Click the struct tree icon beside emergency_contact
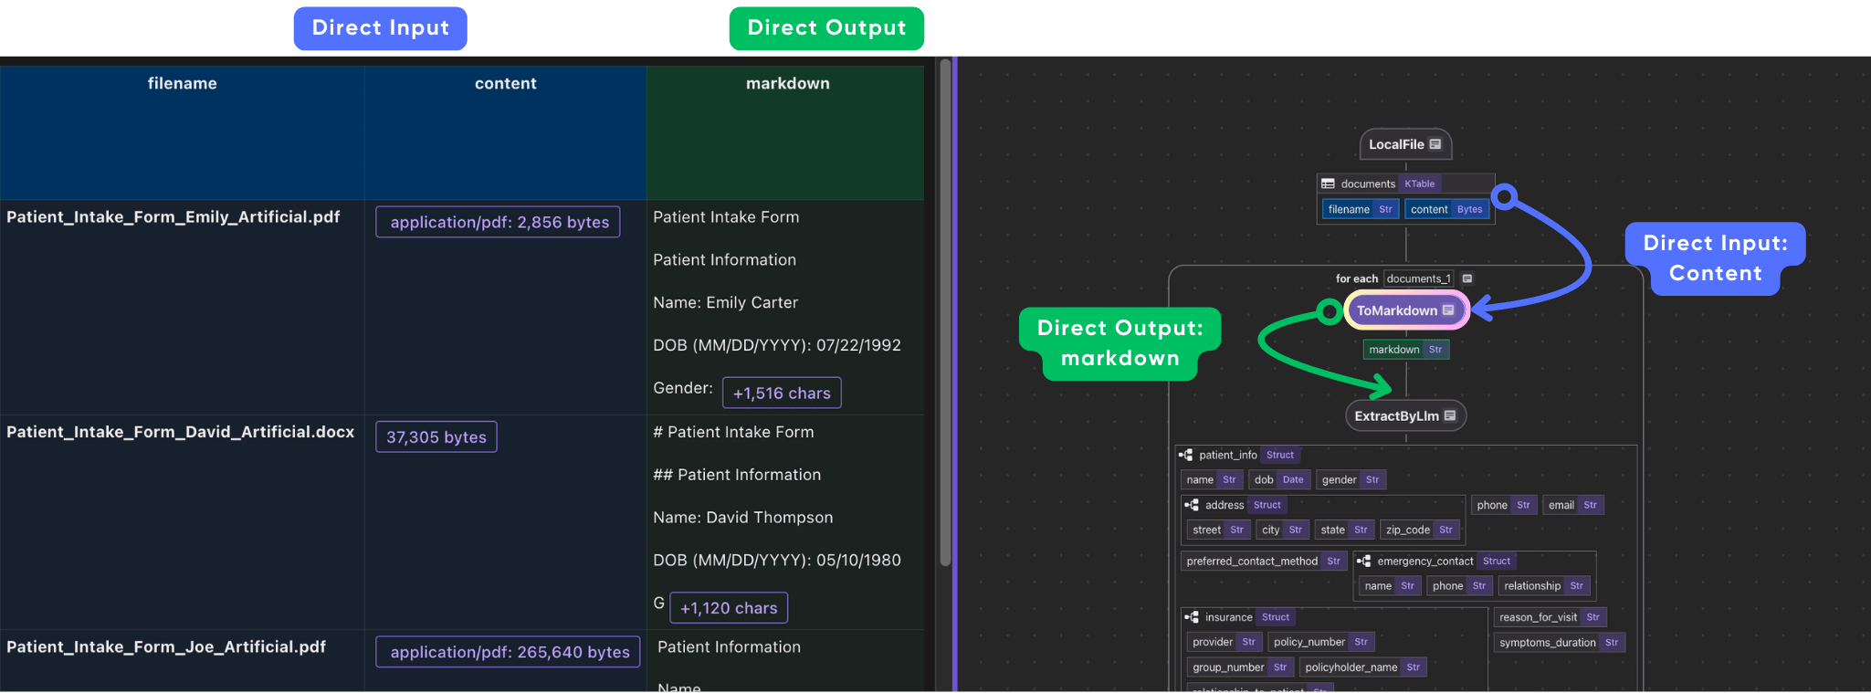 point(1364,561)
